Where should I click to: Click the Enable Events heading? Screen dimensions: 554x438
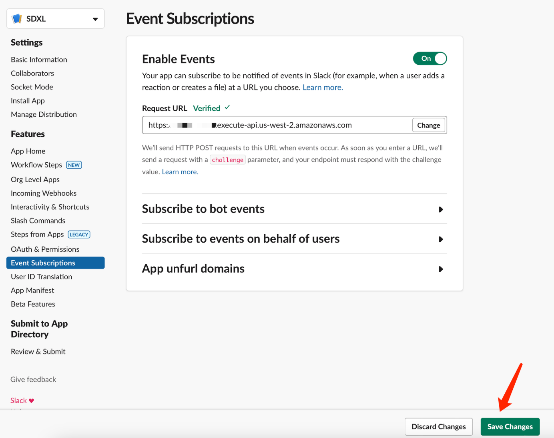pos(179,59)
